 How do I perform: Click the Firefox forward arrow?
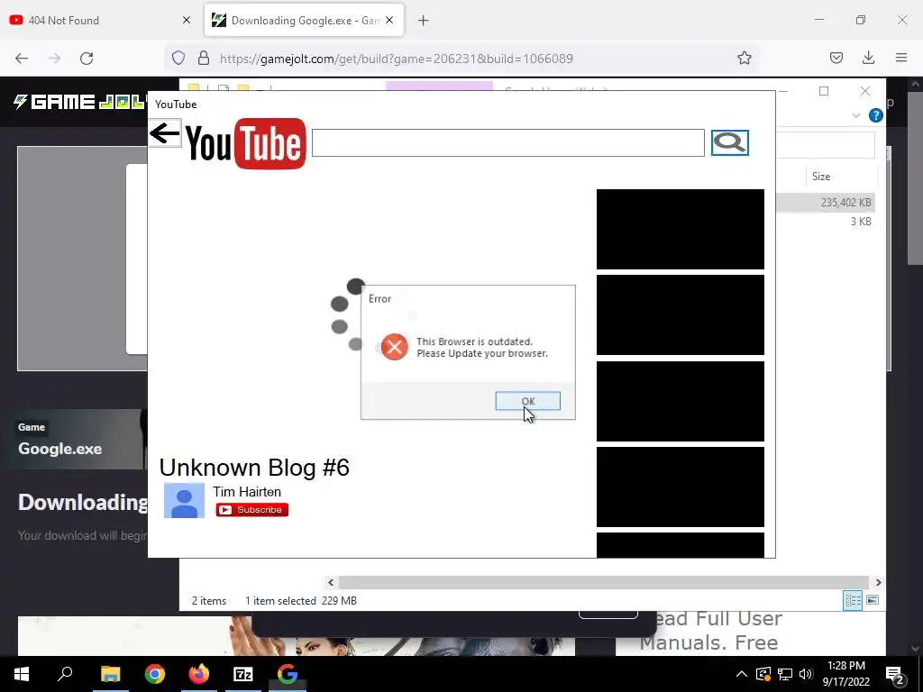(x=54, y=59)
